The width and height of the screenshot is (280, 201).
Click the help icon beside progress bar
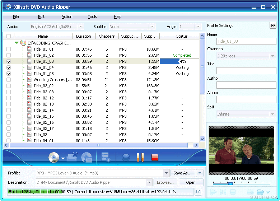(199, 192)
